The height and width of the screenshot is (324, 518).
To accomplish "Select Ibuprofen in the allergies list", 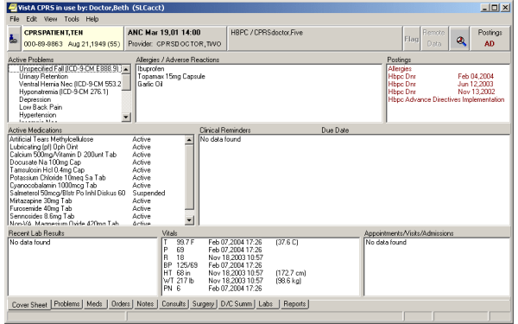I will pos(150,69).
